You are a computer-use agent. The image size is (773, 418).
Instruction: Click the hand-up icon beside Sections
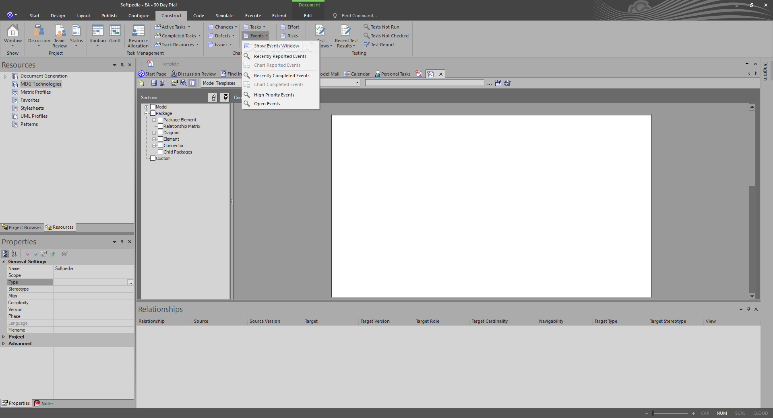point(213,97)
